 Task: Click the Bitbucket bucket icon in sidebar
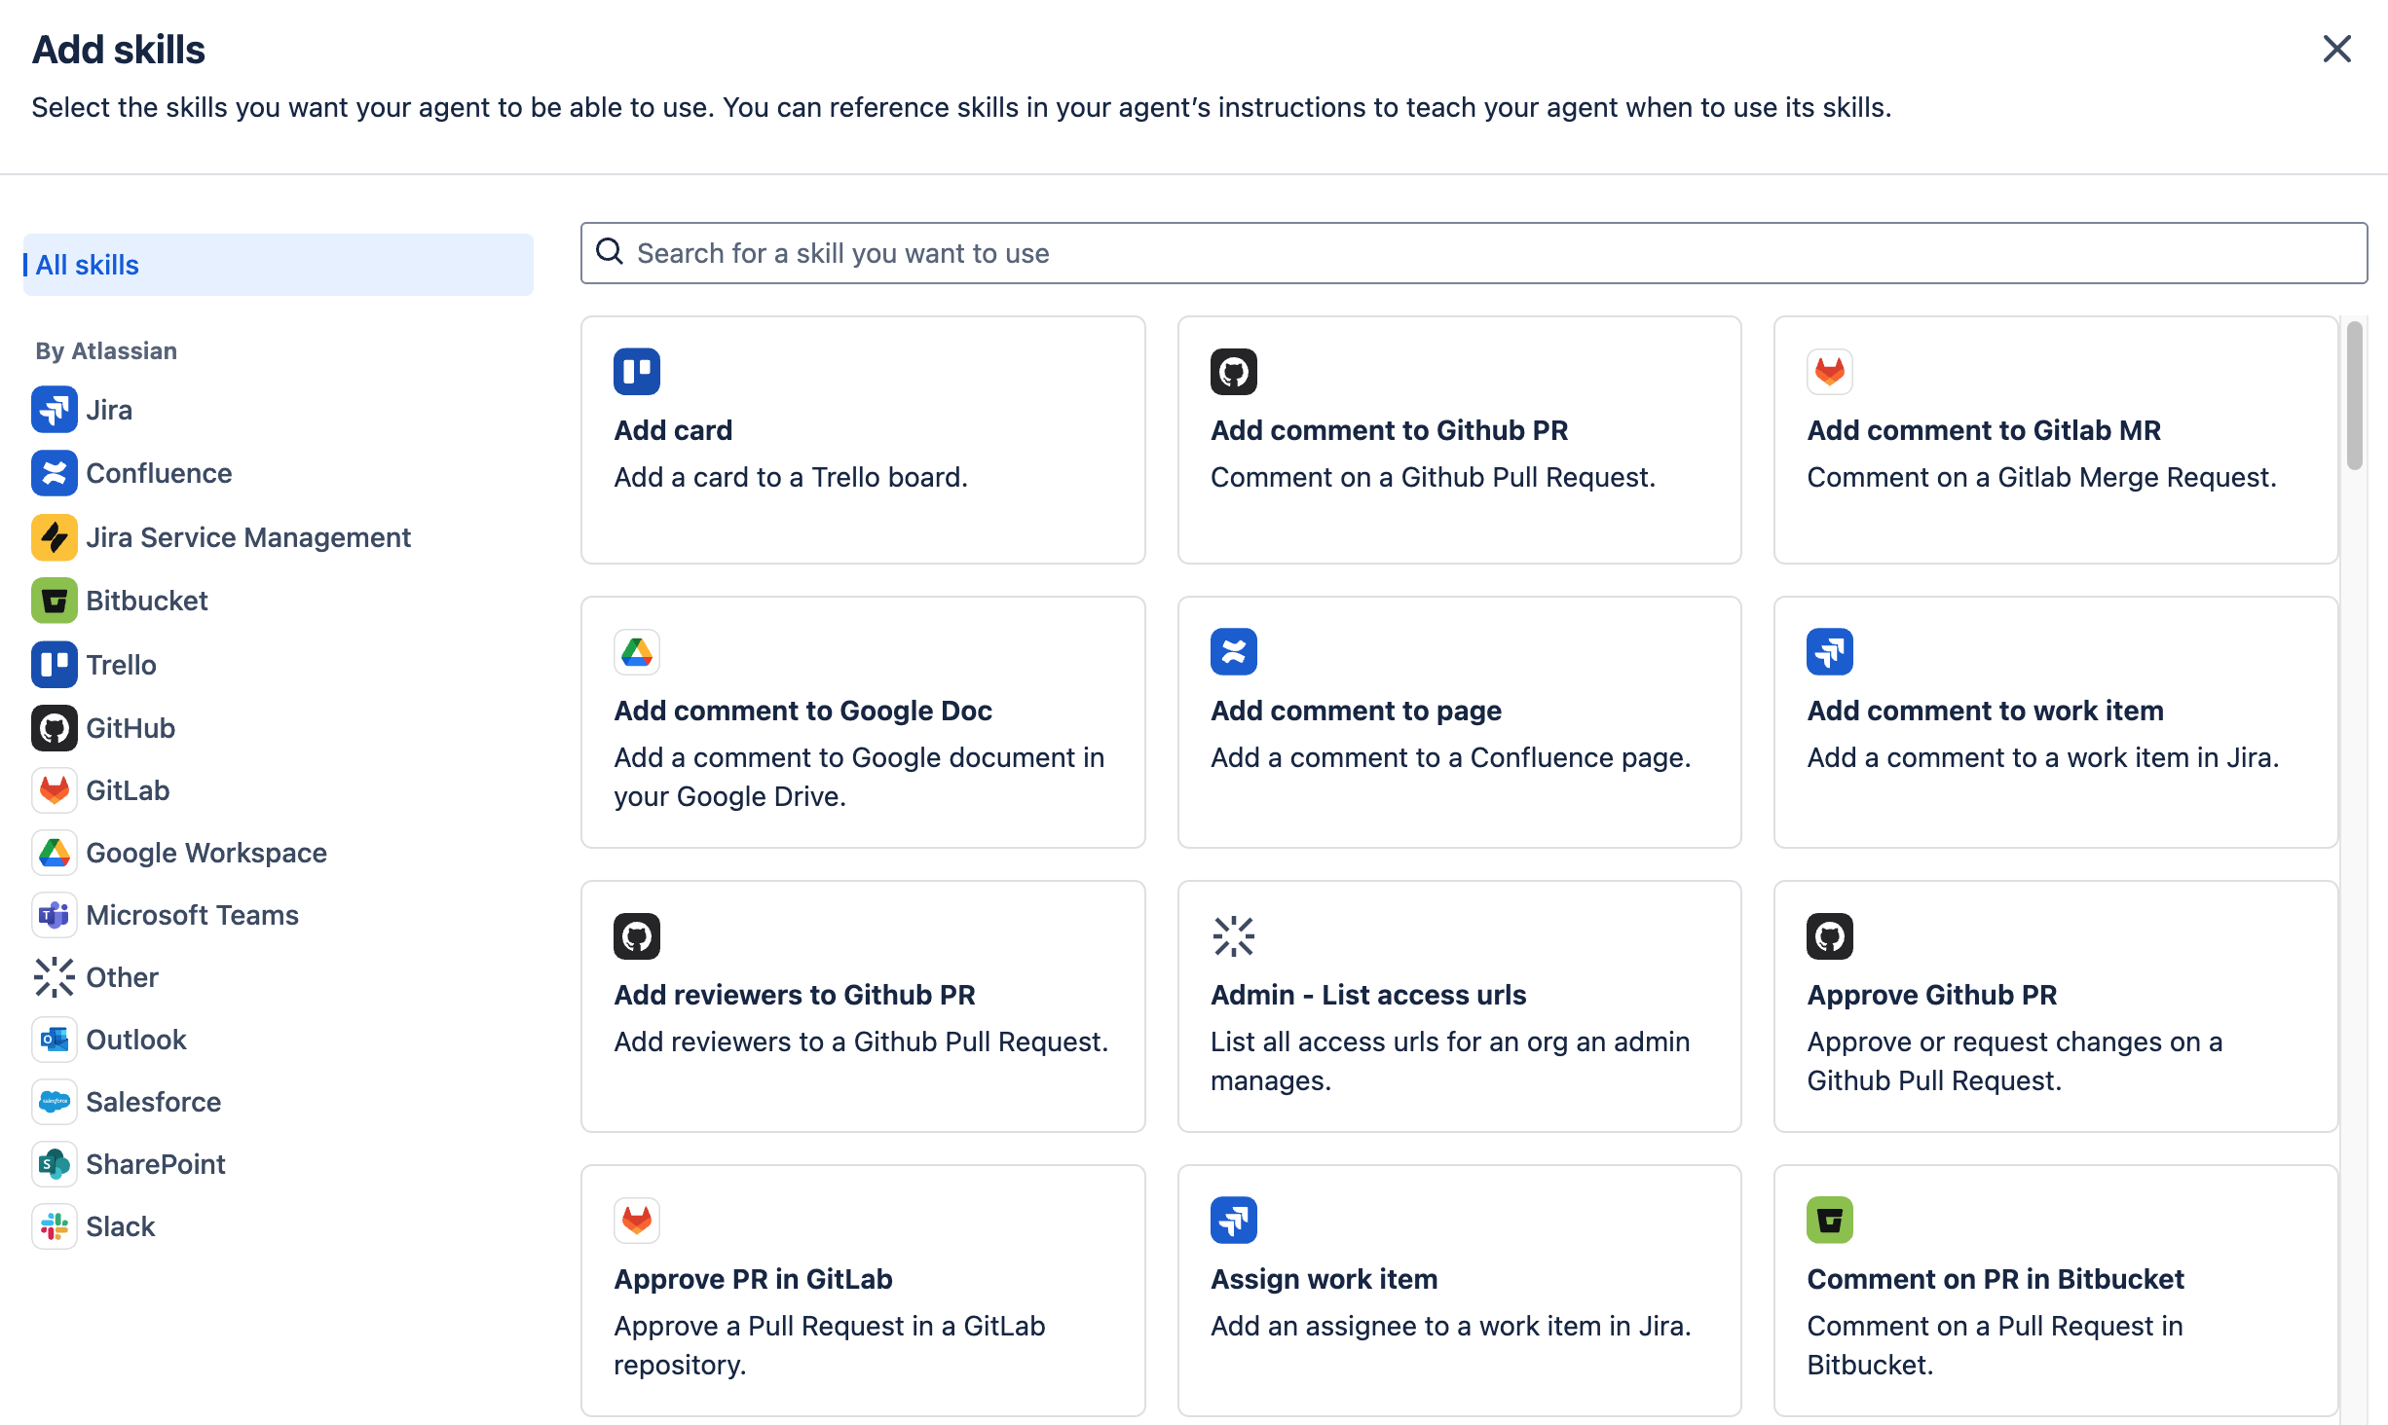54,601
